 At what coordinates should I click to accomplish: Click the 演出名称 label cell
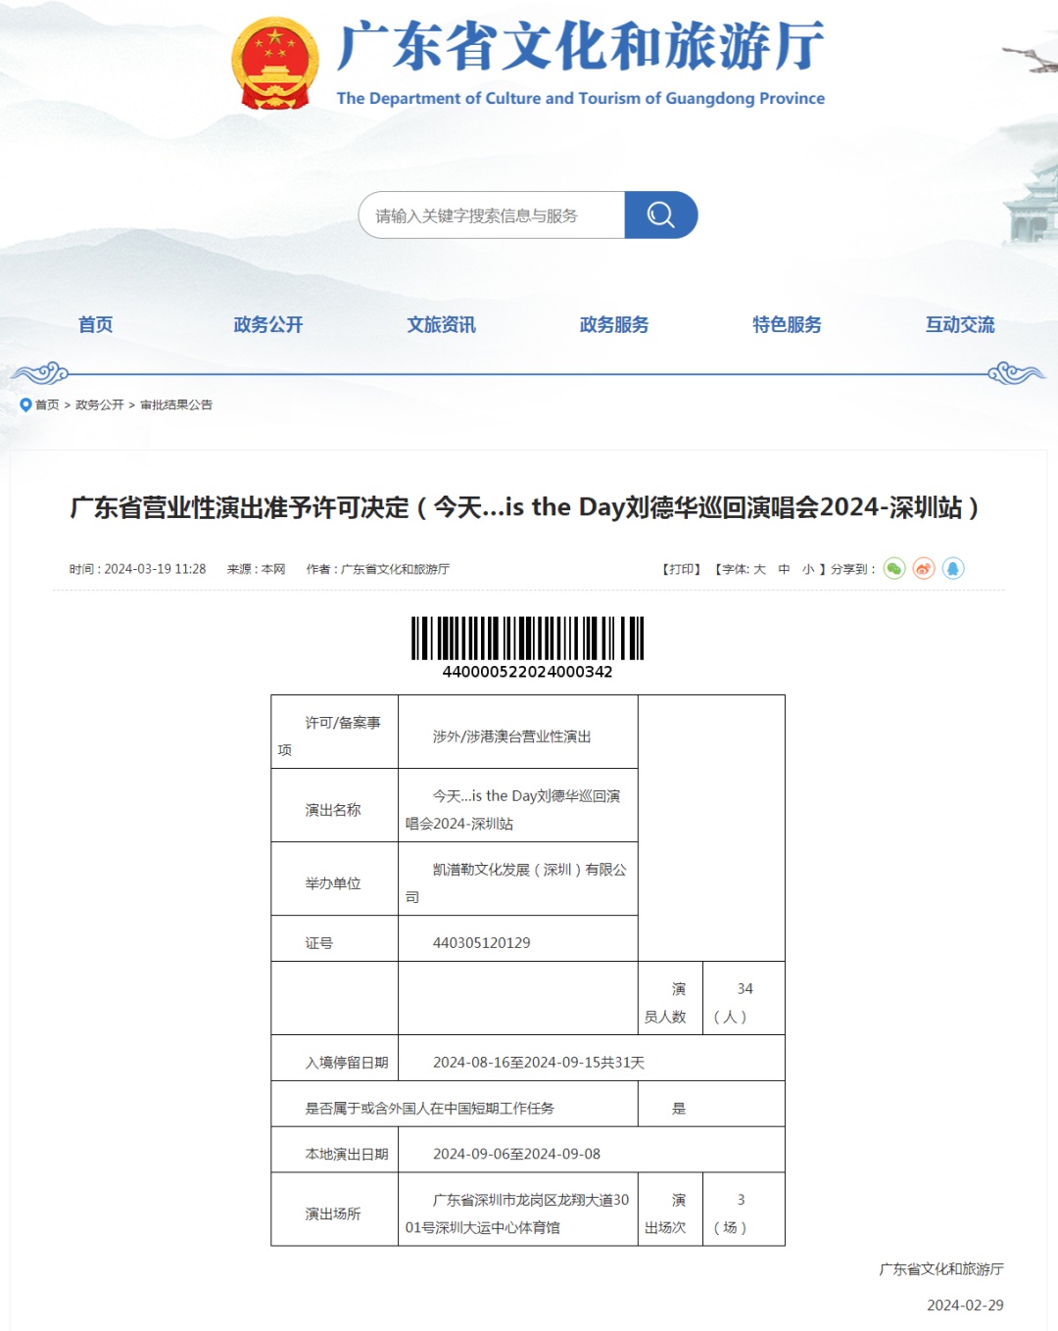point(335,805)
